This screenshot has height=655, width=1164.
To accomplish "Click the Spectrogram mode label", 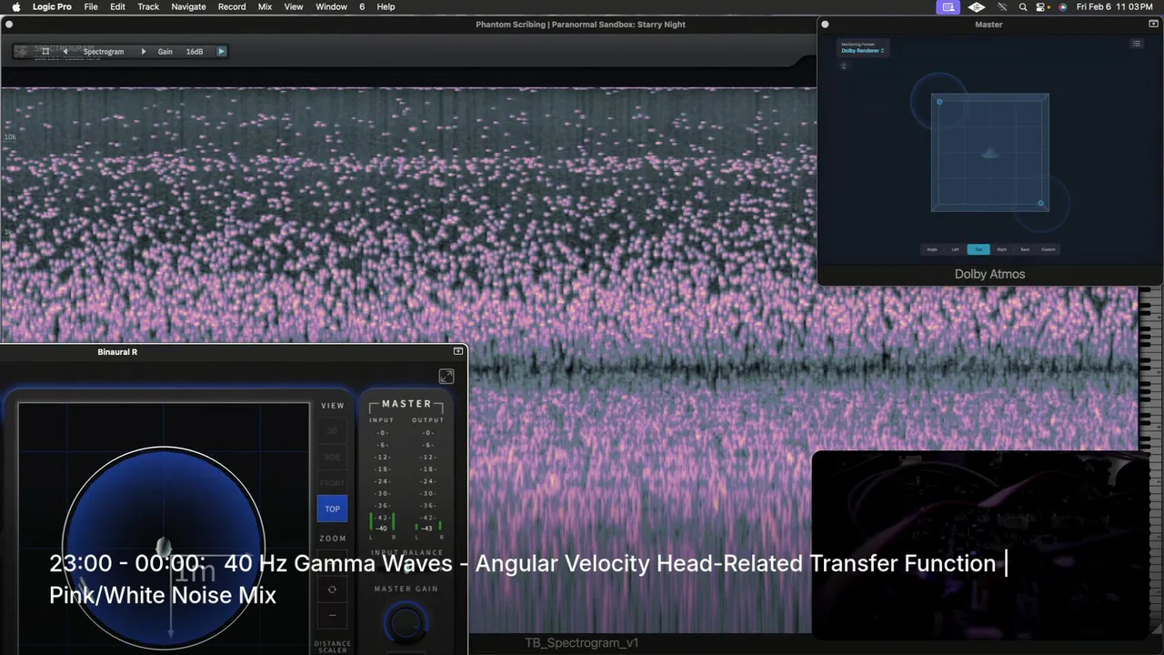I will 104,52.
